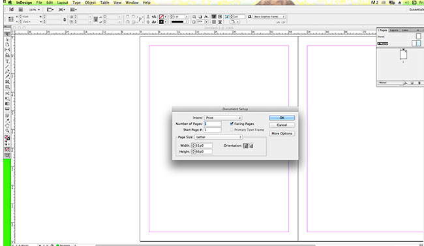The height and width of the screenshot is (246, 424).
Task: Select the Line tool
Action: [x=7, y=67]
